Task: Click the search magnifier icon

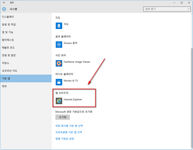Action: point(188,9)
